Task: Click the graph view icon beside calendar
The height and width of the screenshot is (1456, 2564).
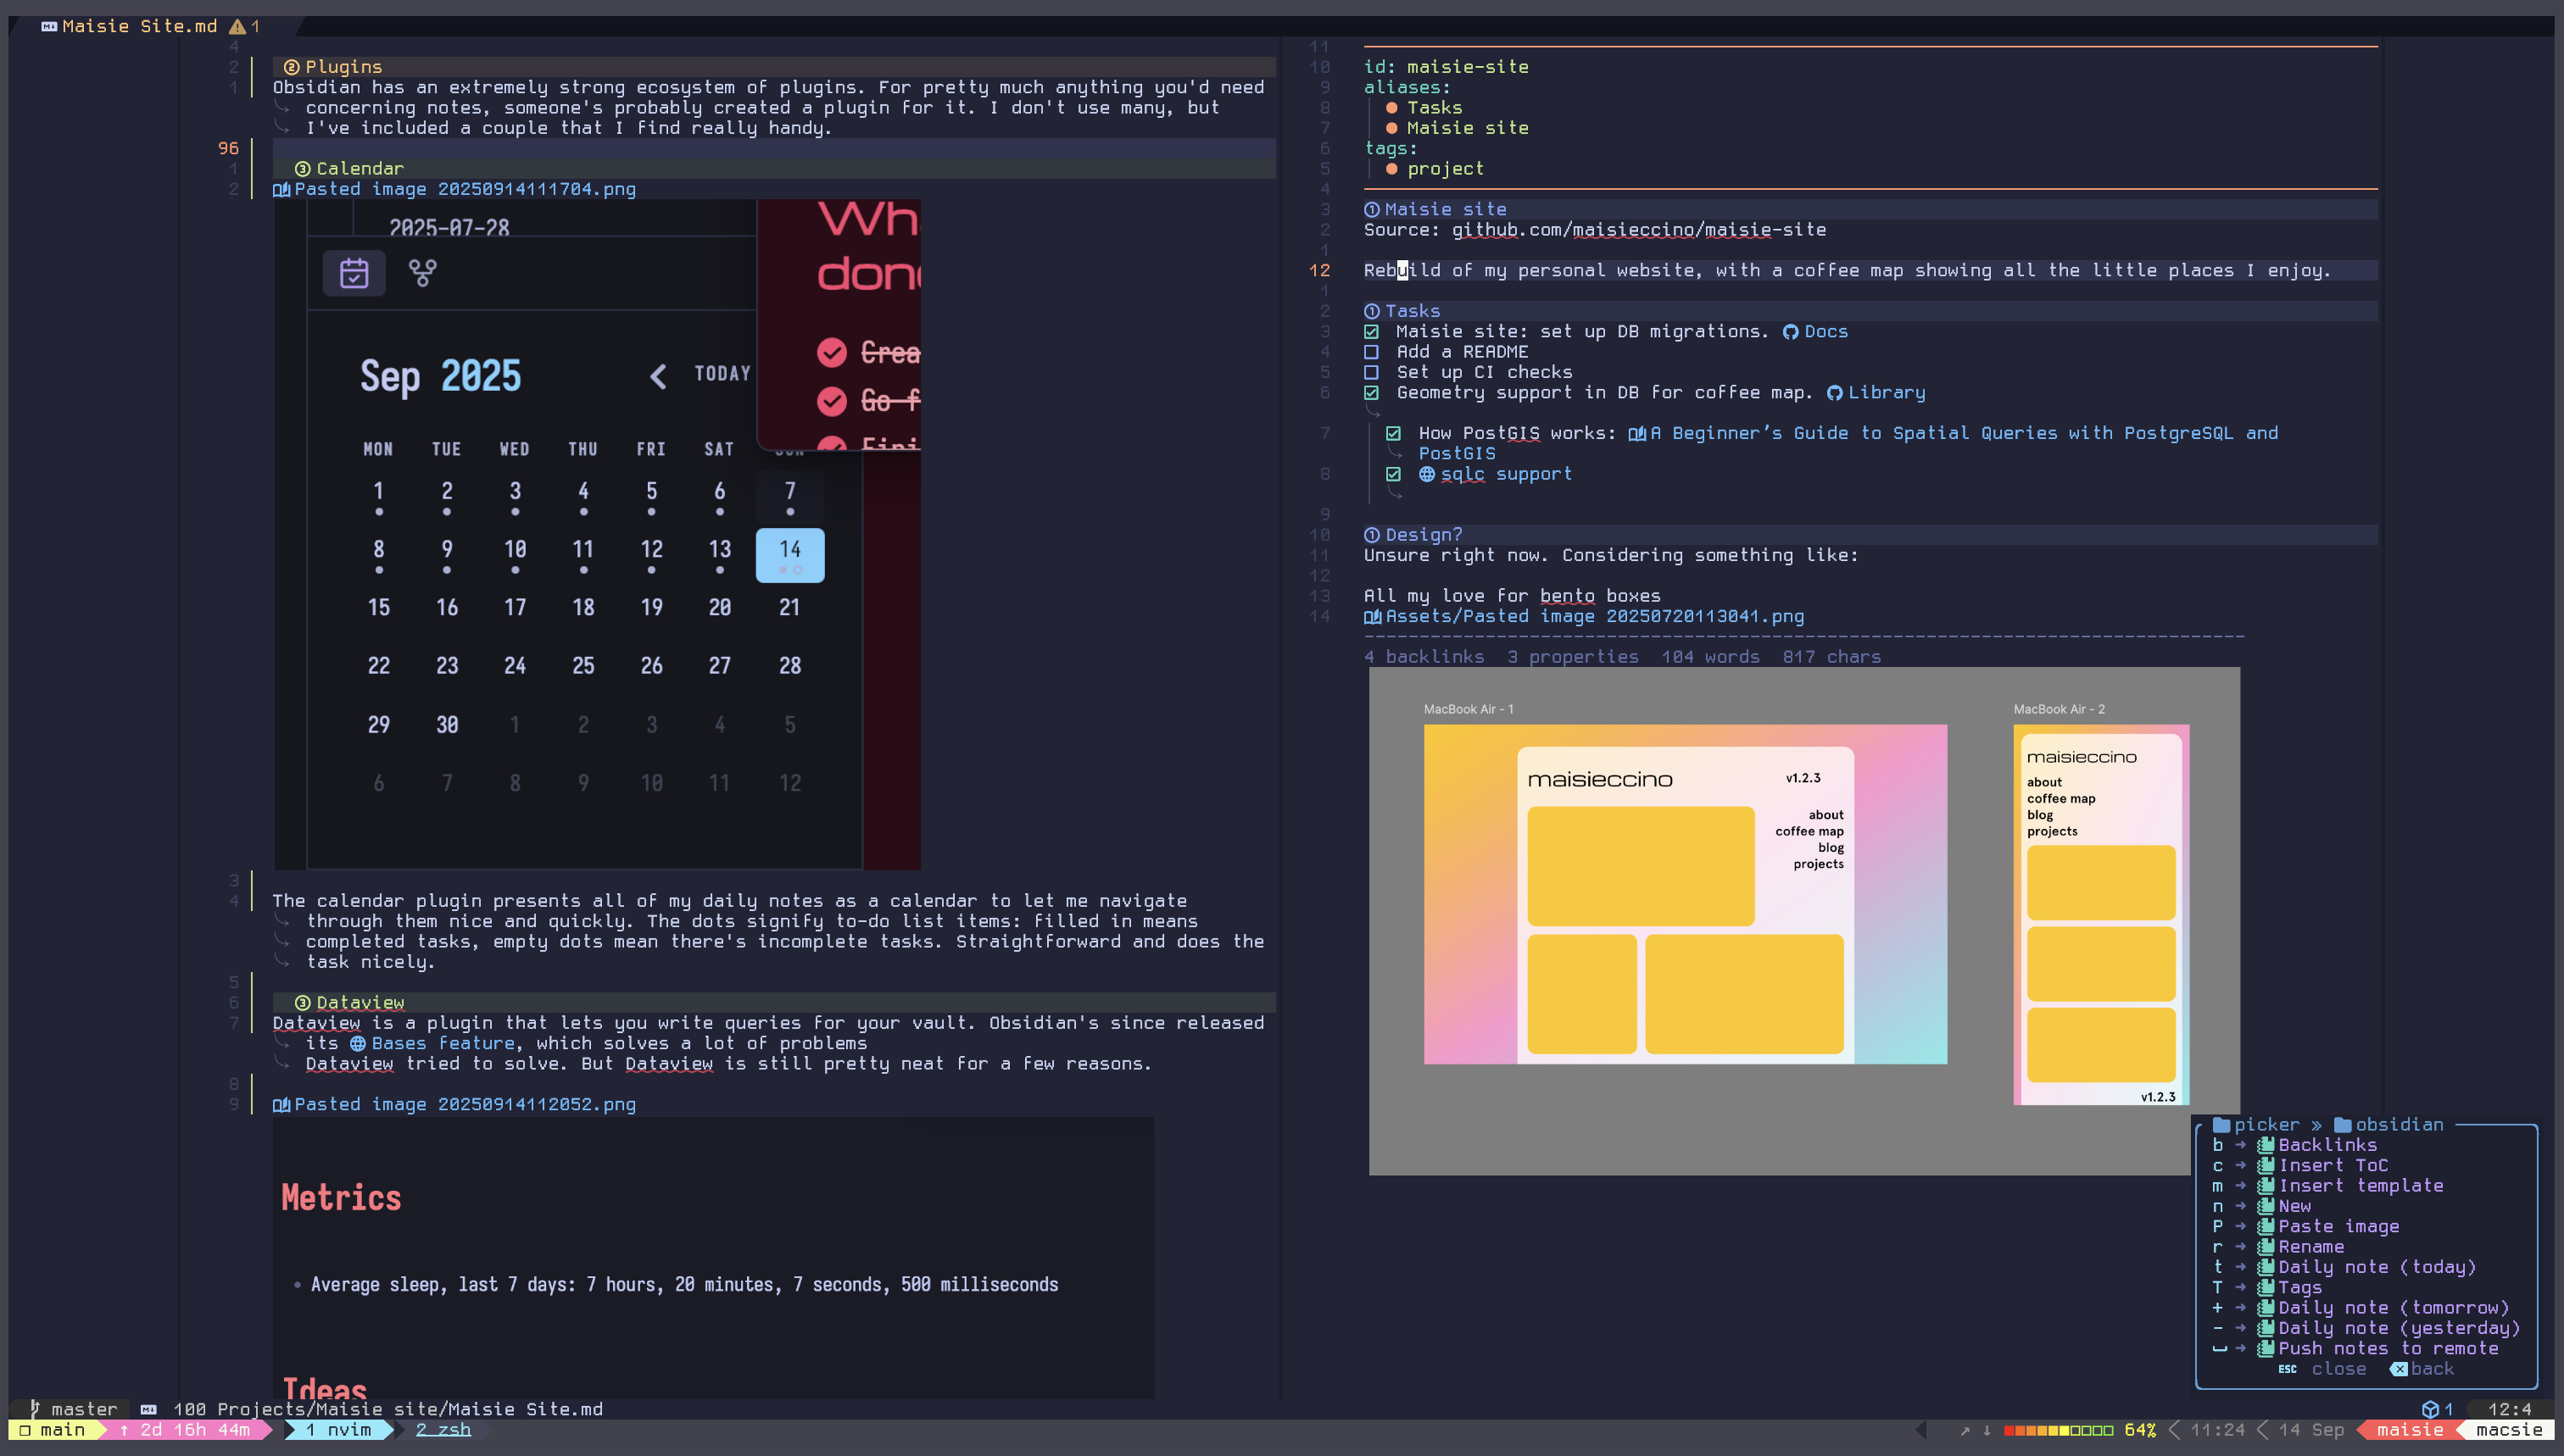Action: pyautogui.click(x=422, y=273)
